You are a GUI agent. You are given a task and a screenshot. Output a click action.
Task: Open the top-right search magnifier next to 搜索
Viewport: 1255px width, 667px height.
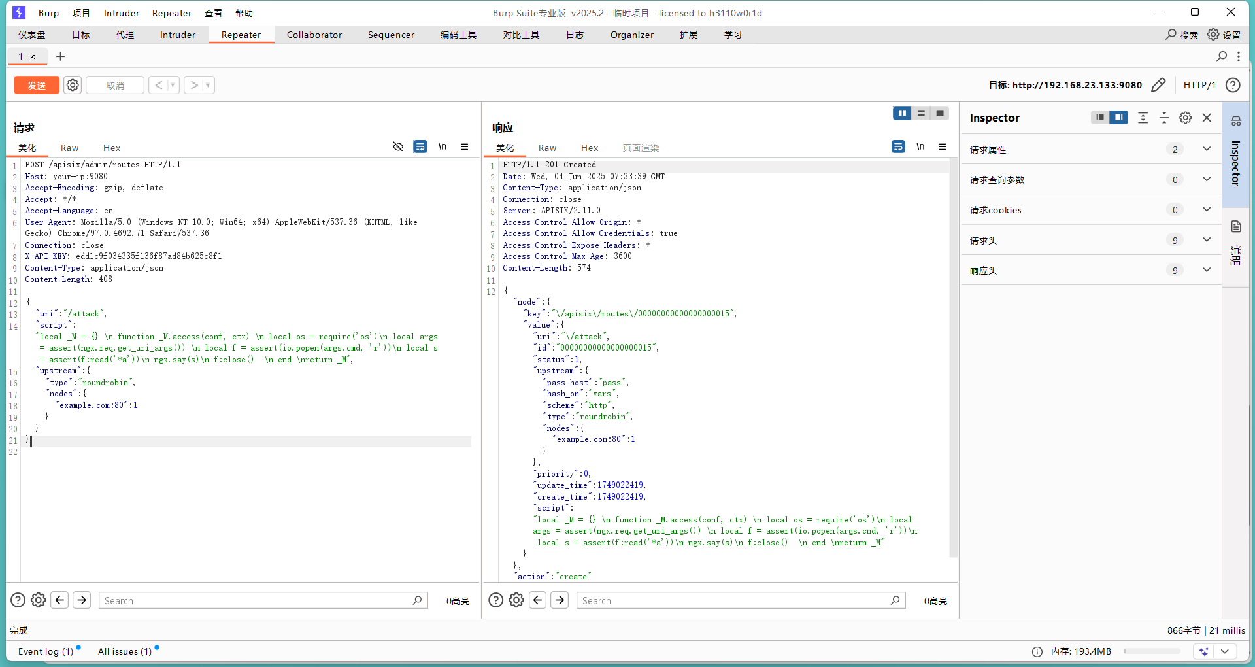coord(1171,34)
